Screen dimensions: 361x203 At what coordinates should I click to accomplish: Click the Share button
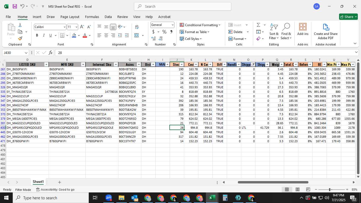348,17
